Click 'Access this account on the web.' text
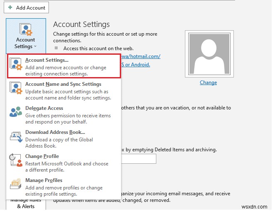The width and height of the screenshot is (272, 211). point(98,49)
